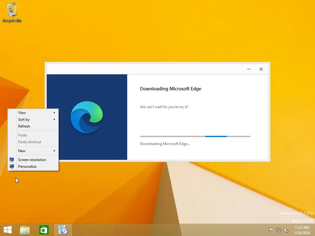315x236 pixels.
Task: Click the greyed-out Paste shortcut entry
Action: (x=33, y=142)
